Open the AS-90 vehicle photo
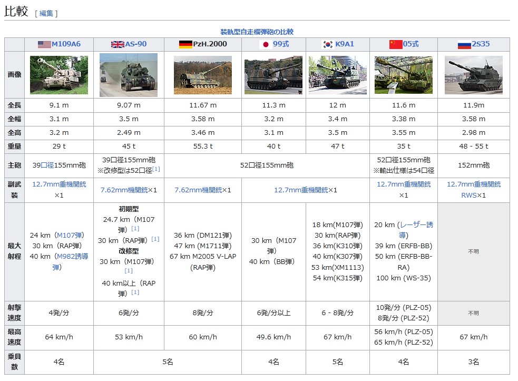518x381 pixels. click(129, 75)
